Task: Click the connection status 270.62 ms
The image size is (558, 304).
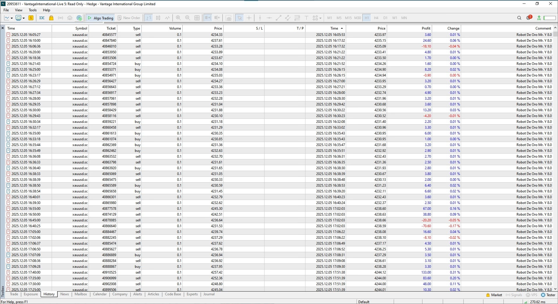Action: pyautogui.click(x=535, y=302)
